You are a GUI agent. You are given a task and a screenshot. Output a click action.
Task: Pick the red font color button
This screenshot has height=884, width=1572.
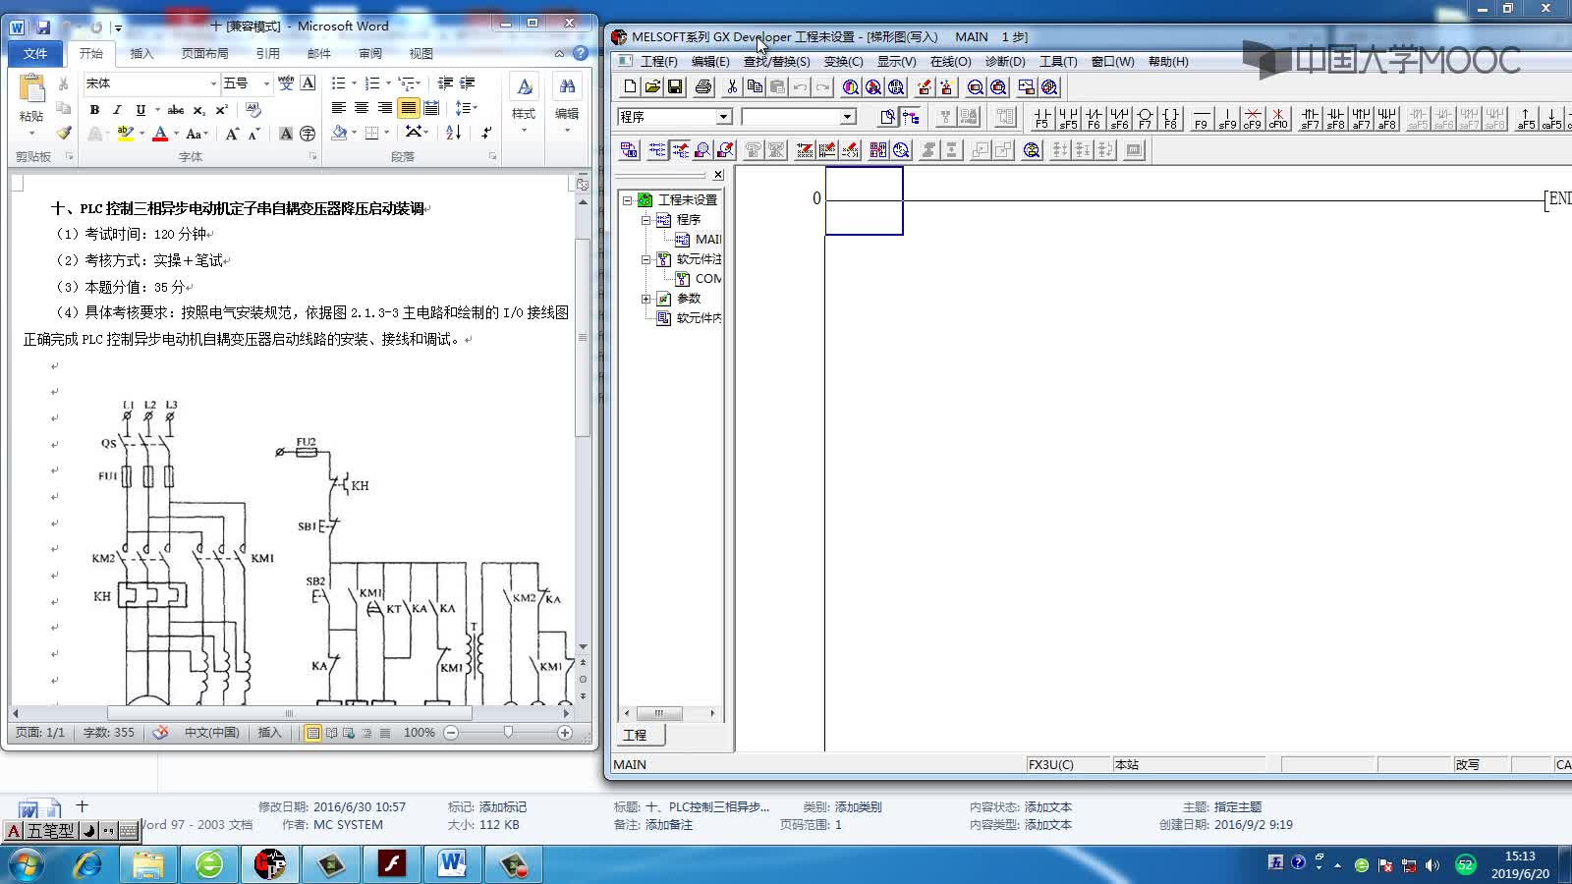coord(160,134)
